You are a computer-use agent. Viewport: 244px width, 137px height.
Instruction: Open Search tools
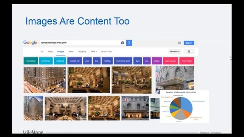click(106, 51)
